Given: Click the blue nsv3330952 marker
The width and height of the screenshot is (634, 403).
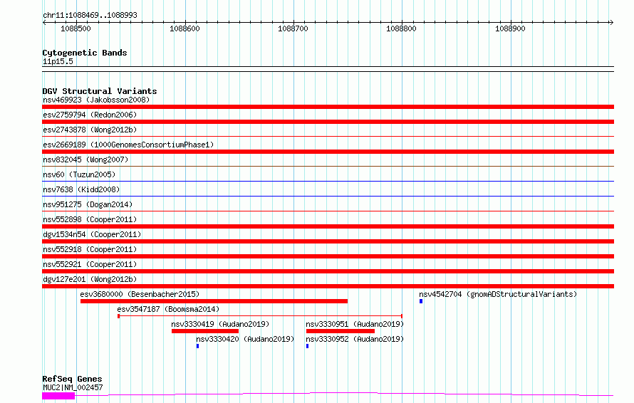Looking at the screenshot, I should (307, 346).
